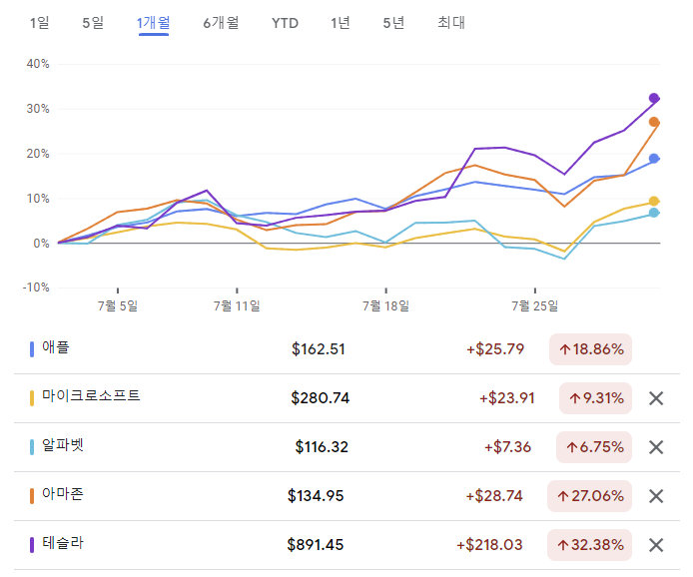This screenshot has width=693, height=577.
Task: Click the blue 애플 legend color bar
Action: coord(32,349)
